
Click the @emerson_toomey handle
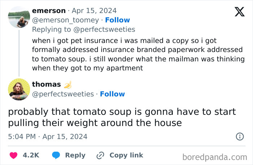click(65, 20)
